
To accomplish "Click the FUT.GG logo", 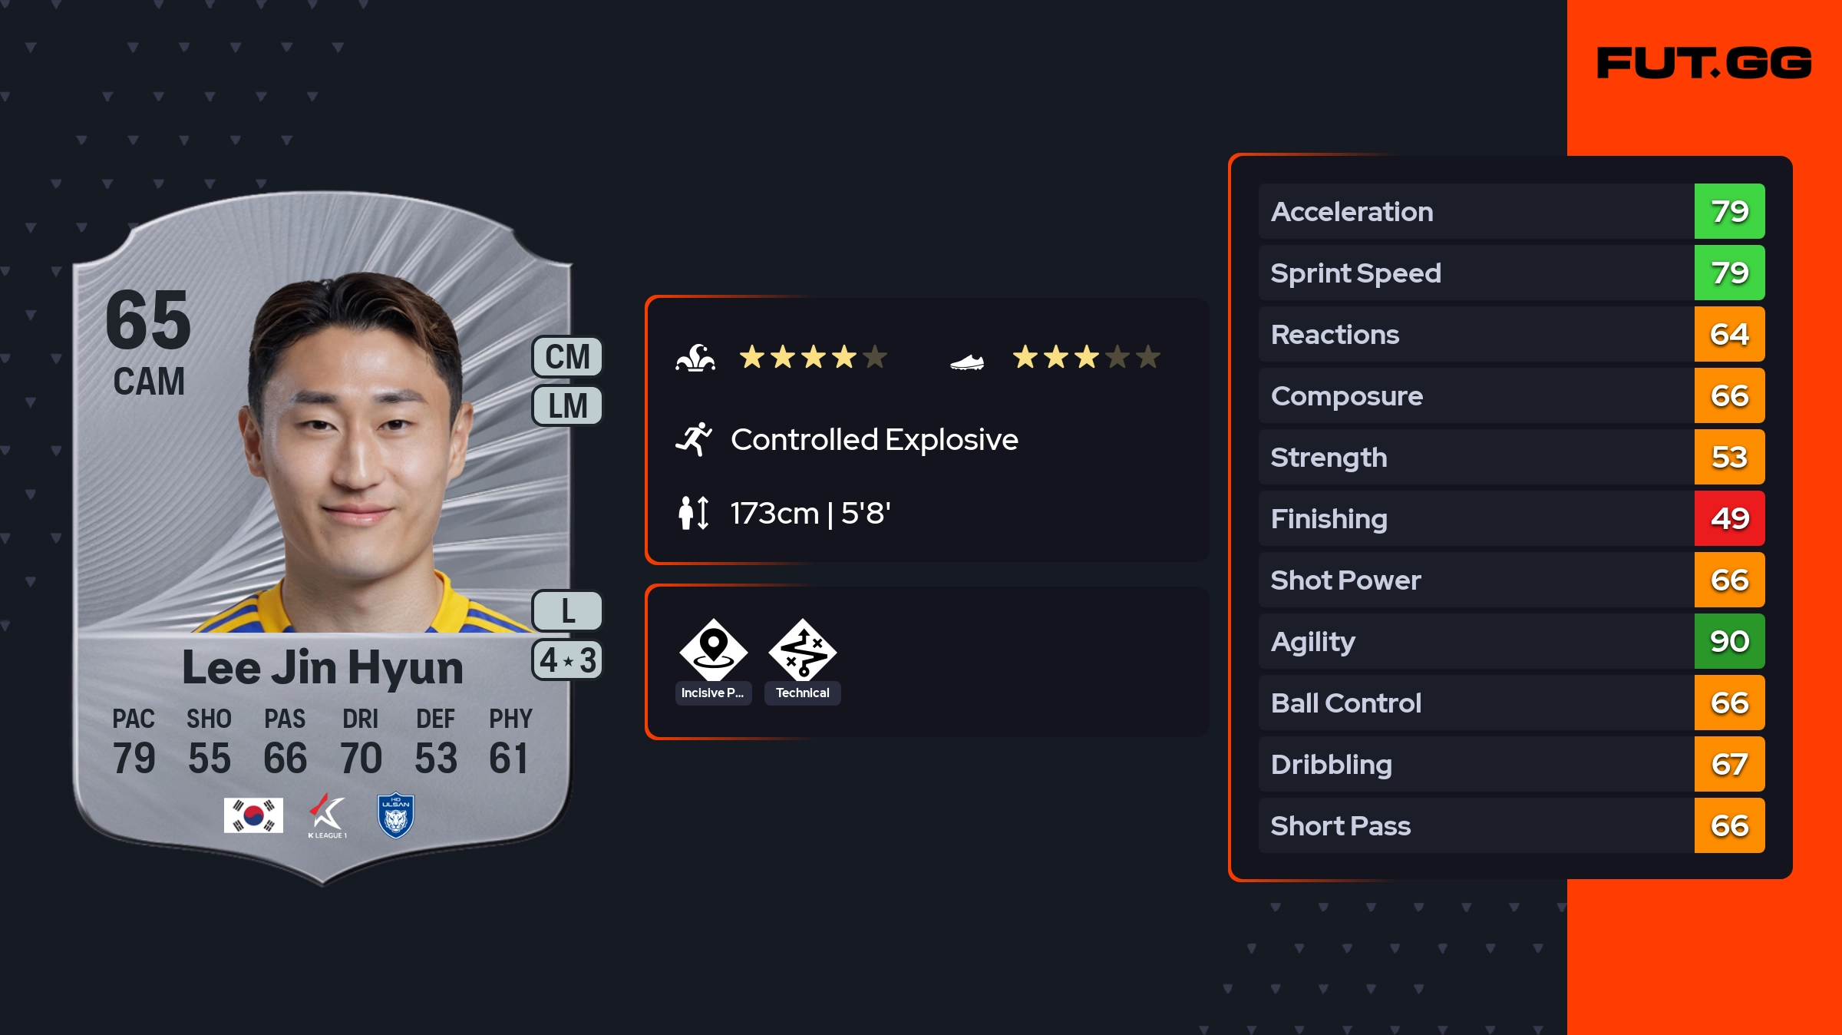I will pos(1704,63).
